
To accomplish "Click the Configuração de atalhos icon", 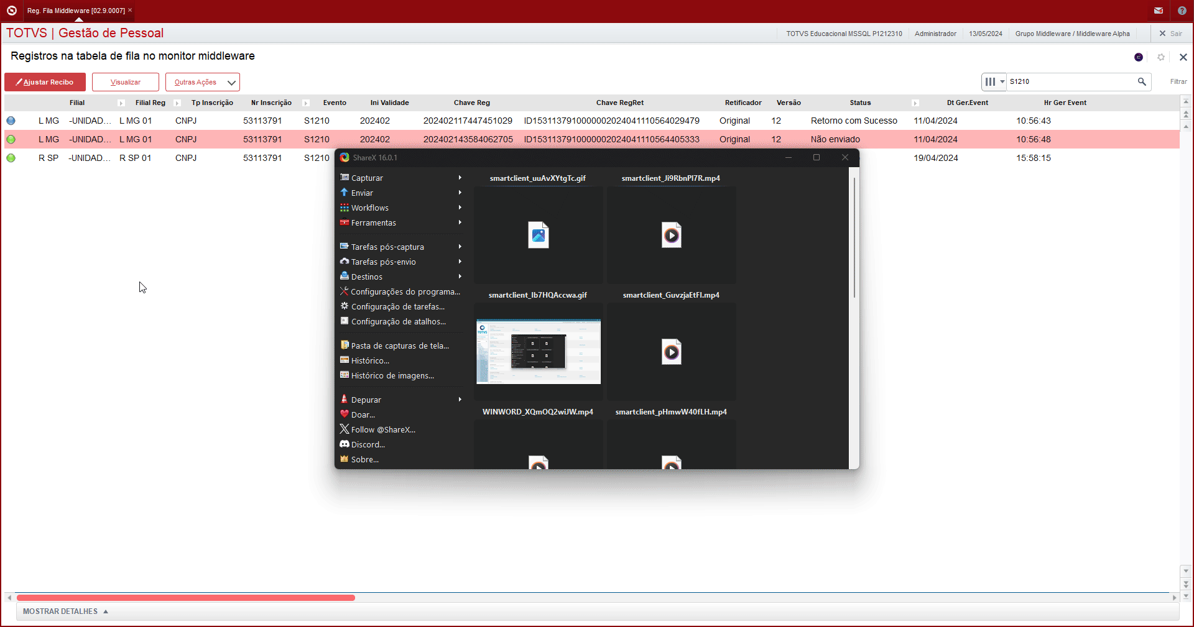I will pyautogui.click(x=344, y=321).
